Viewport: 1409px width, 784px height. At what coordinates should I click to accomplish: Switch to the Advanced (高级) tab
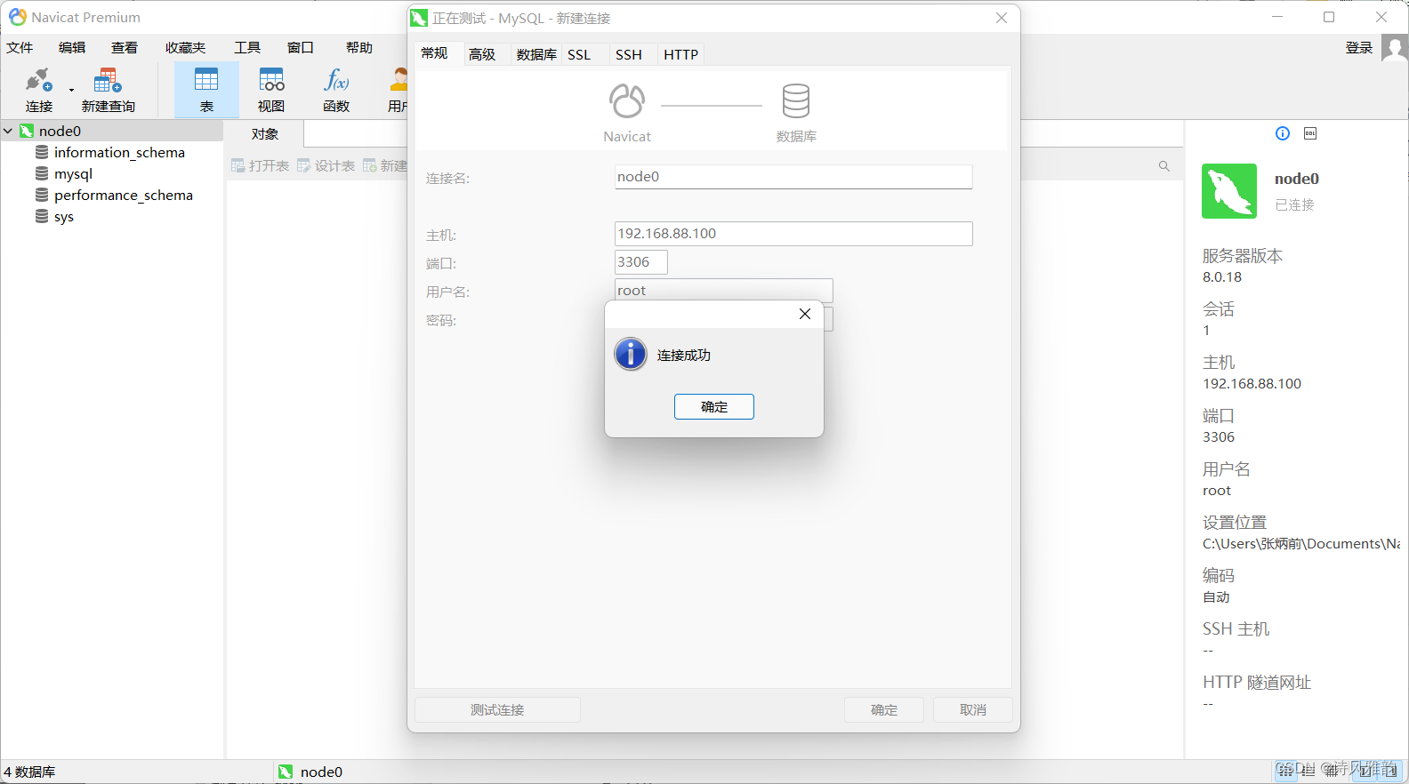(x=482, y=54)
